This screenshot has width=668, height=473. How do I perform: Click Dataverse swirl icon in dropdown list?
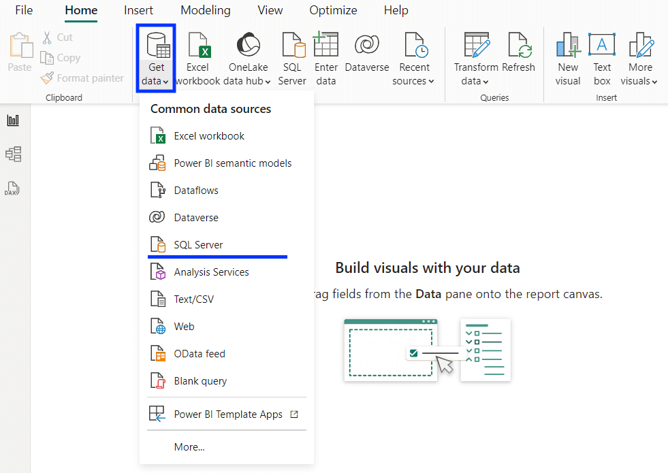point(157,217)
